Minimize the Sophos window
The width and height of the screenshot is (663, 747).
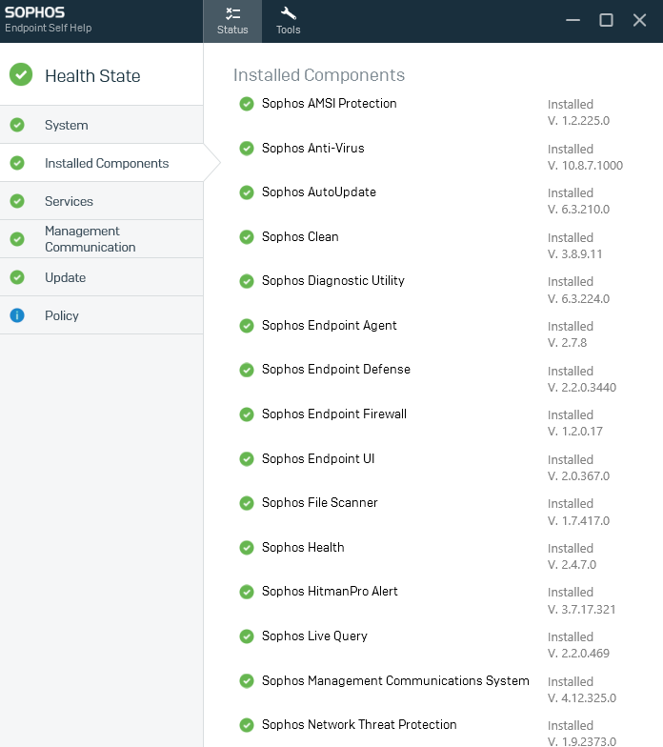573,20
